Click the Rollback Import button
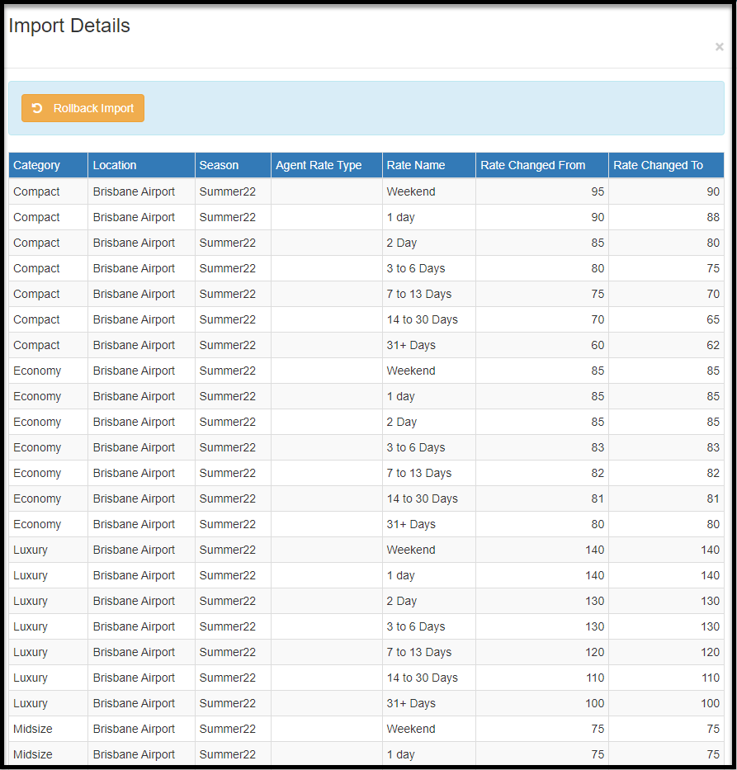The width and height of the screenshot is (737, 770). [83, 108]
